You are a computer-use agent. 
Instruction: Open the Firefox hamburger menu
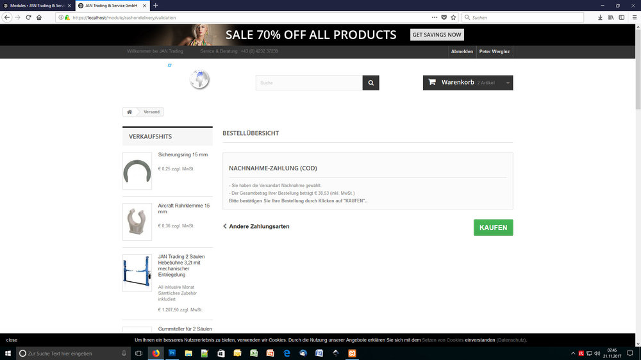tap(635, 17)
